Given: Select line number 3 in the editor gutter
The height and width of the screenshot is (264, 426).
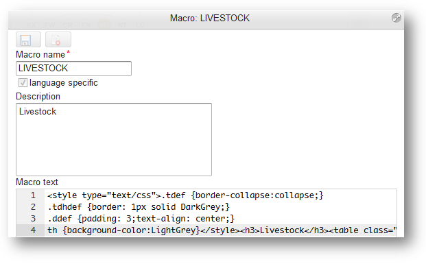Looking at the screenshot, I should pyautogui.click(x=33, y=219).
